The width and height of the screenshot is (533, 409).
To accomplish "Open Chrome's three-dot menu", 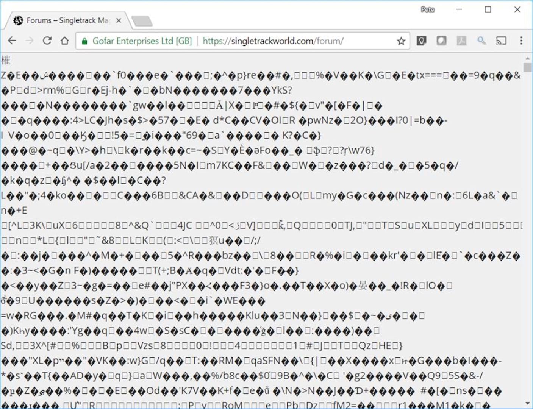I will coord(521,41).
